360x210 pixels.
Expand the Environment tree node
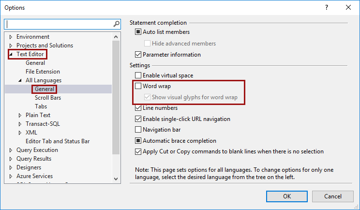[x=11, y=37]
